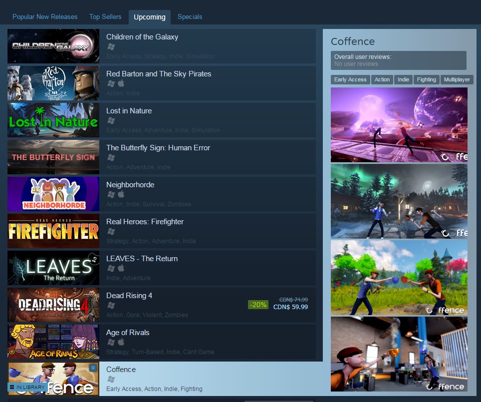Click Windows icon under Children of the Galaxy
The height and width of the screenshot is (402, 481).
point(111,46)
